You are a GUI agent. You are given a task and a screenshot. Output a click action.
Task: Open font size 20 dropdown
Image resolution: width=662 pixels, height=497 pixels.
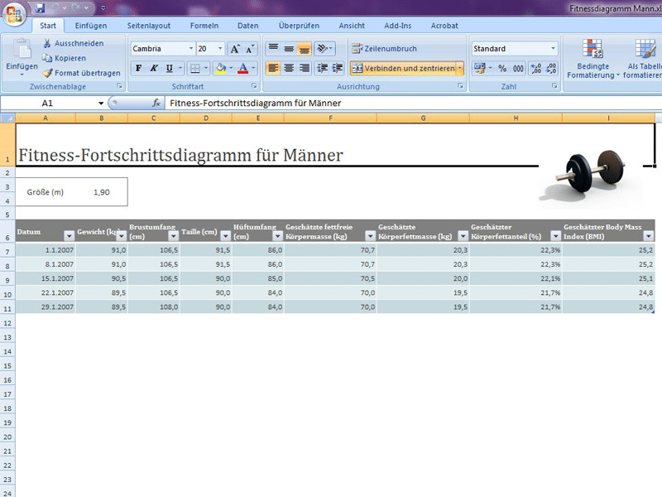click(x=220, y=49)
